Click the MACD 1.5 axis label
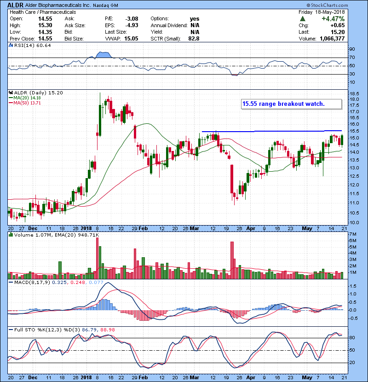Viewport: 368px width, 382px height. pos(353,286)
